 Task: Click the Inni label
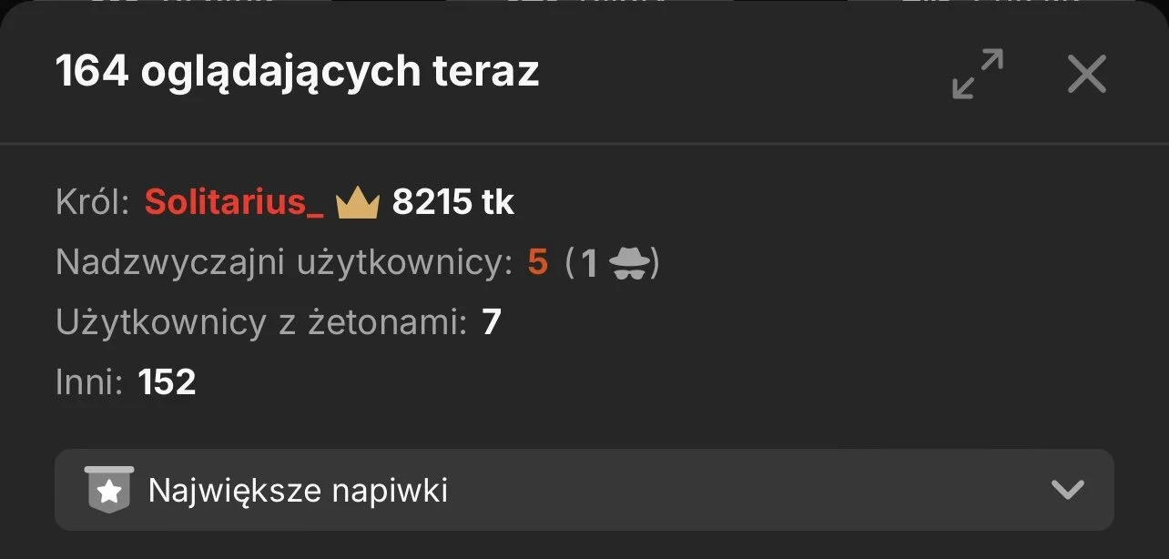point(89,381)
